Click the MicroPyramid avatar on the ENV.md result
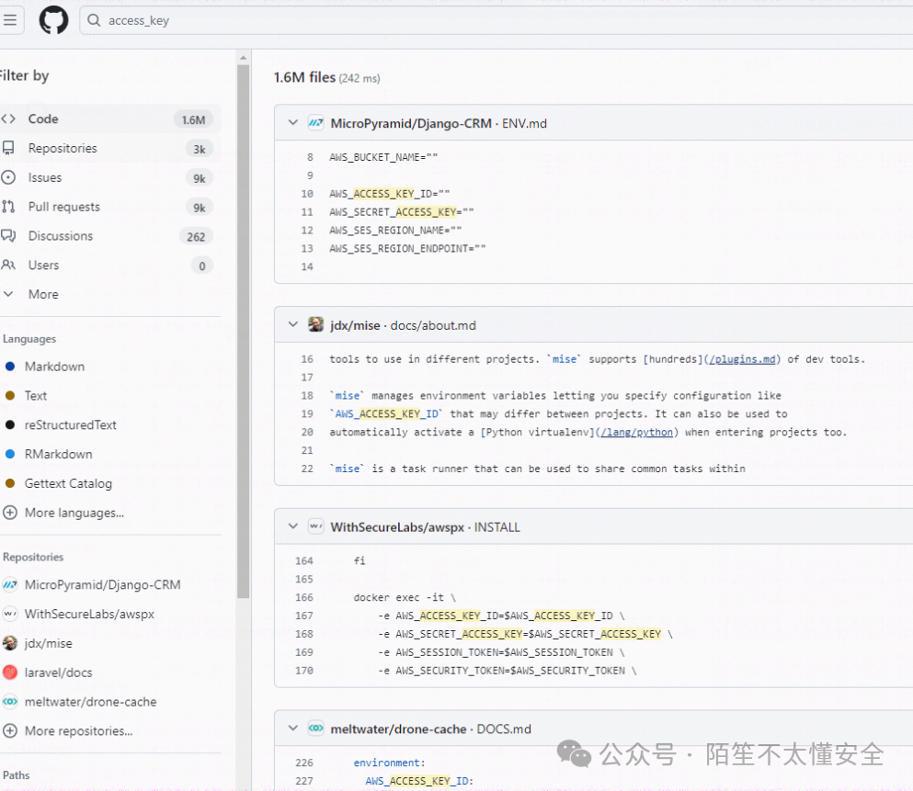 click(315, 122)
